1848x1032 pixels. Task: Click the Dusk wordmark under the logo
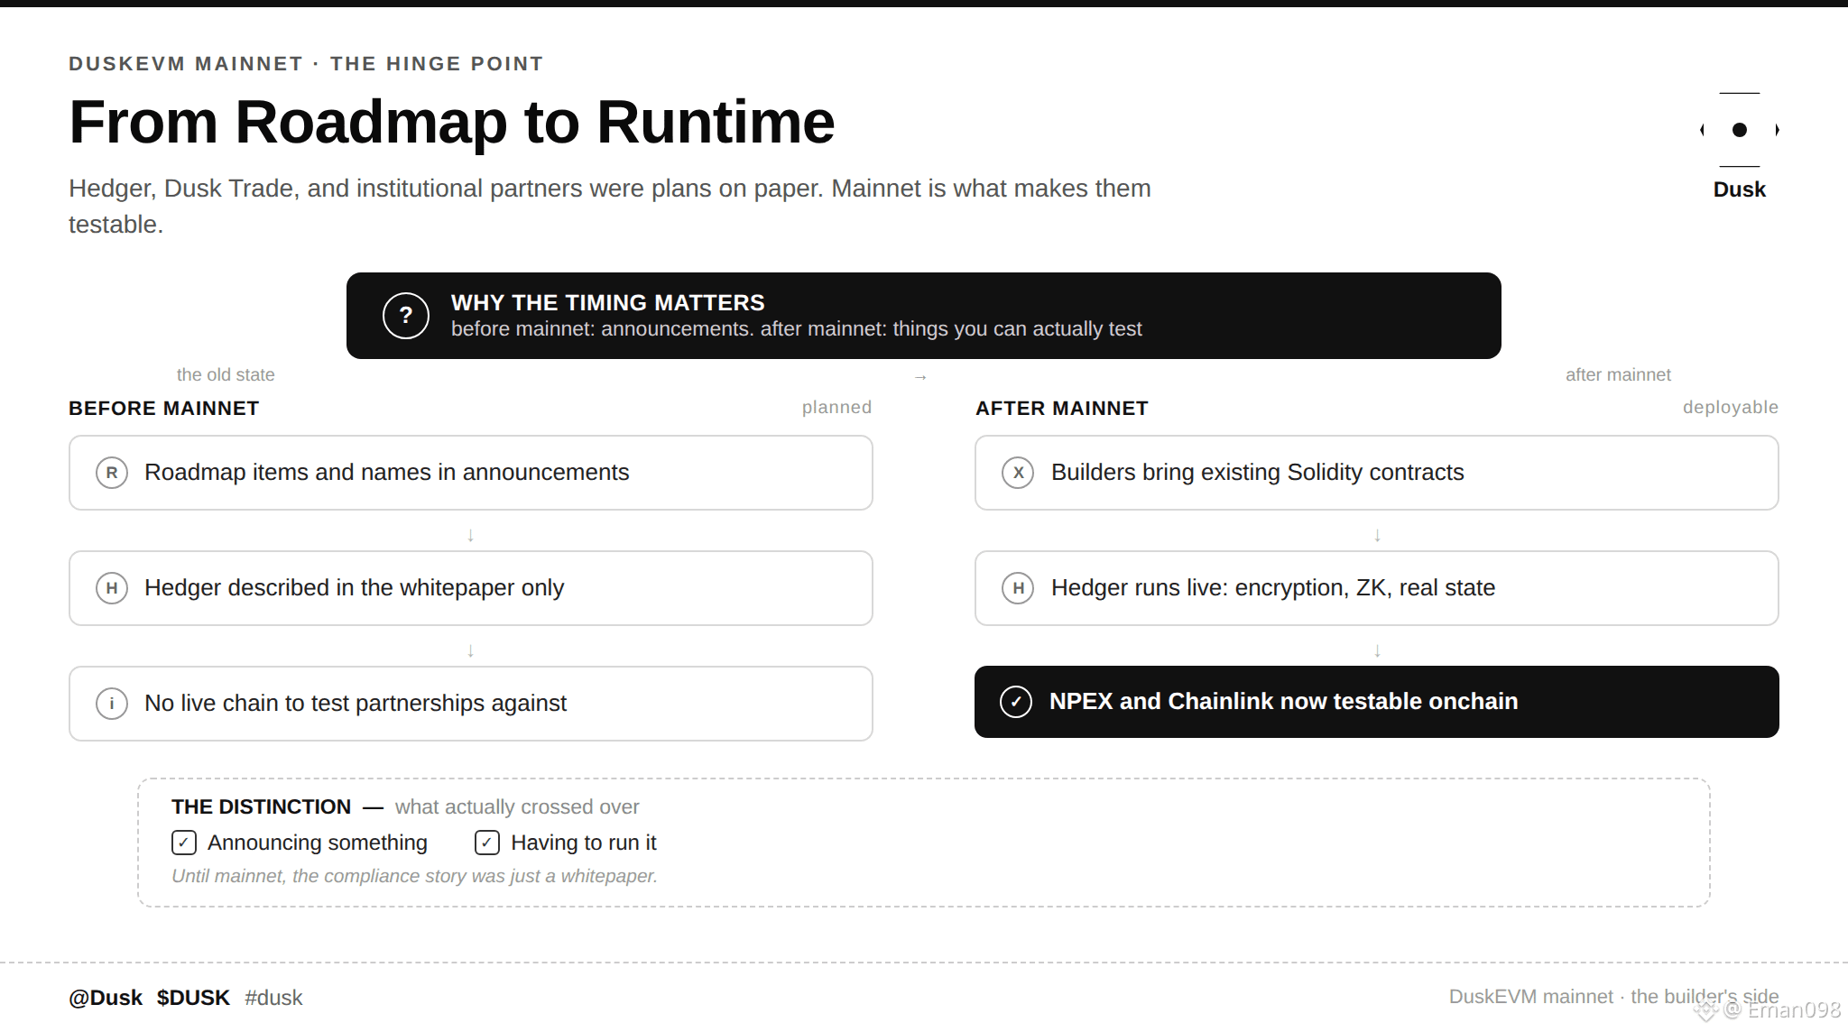(1740, 189)
